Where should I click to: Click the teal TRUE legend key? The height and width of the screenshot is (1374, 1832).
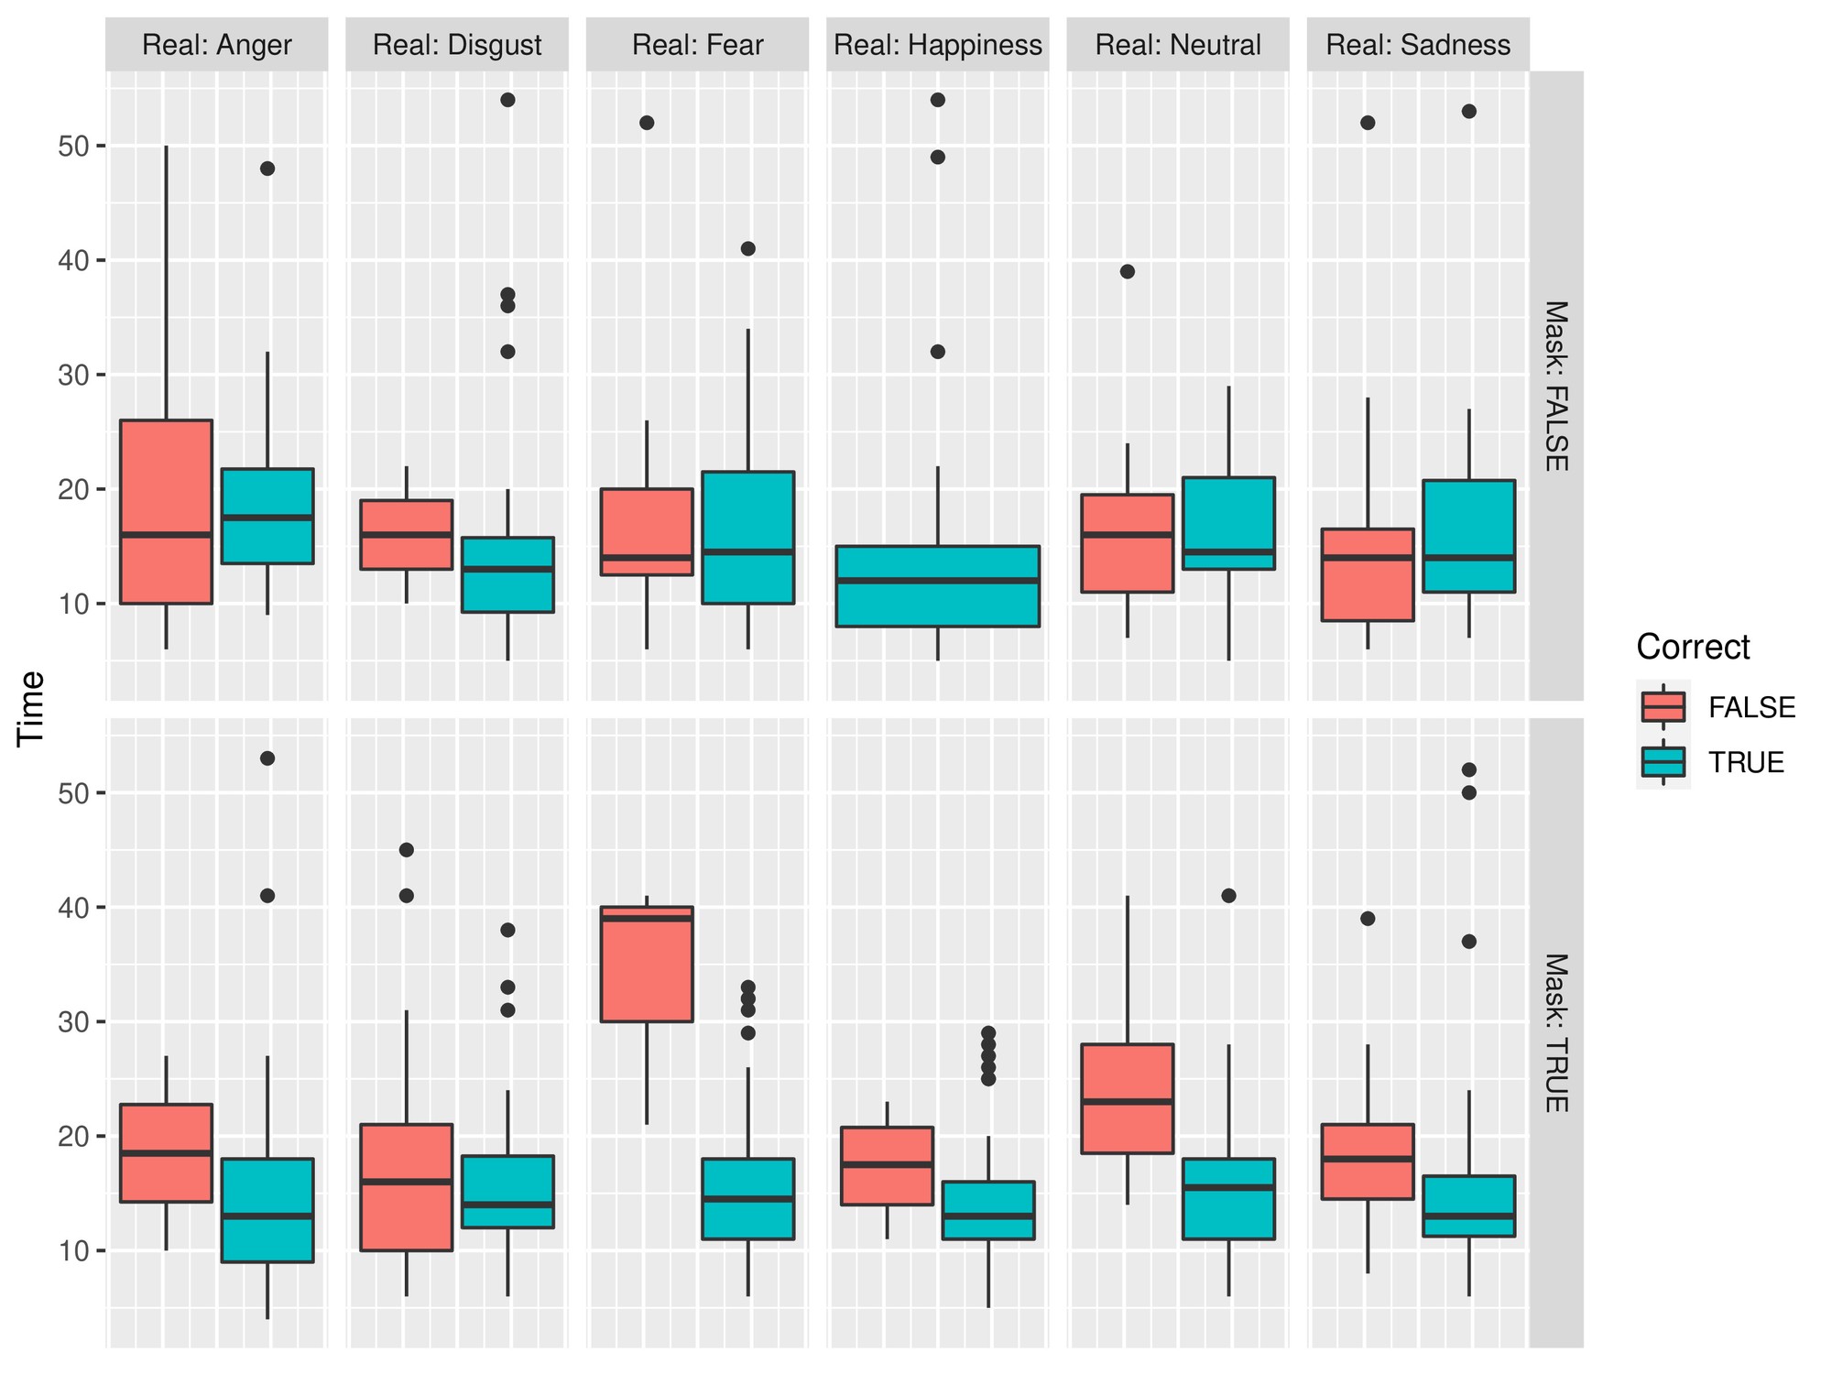[1663, 762]
